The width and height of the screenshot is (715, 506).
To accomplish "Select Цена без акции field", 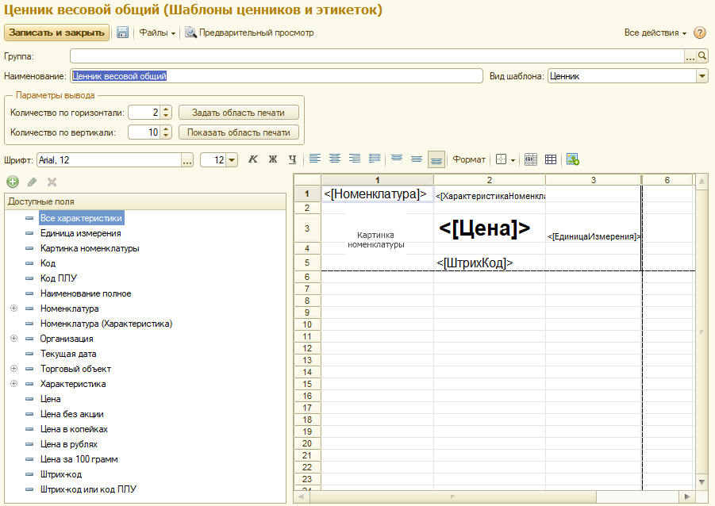I will (72, 413).
